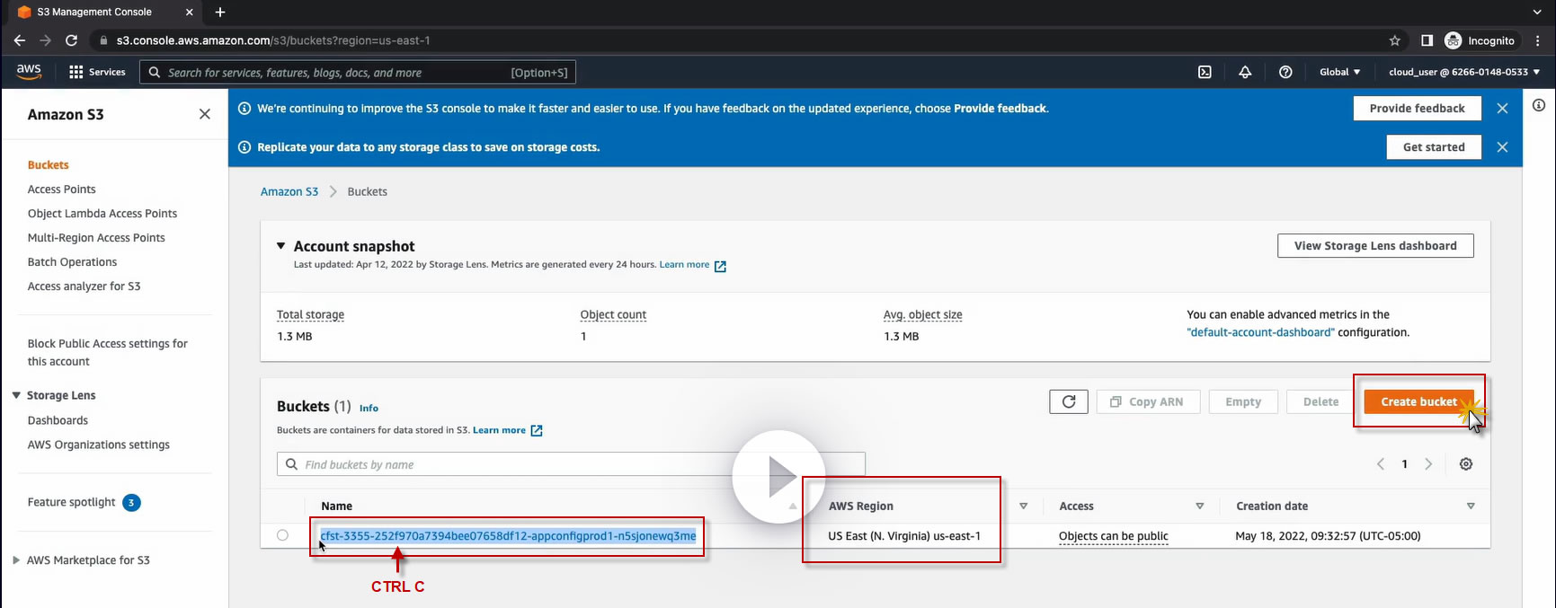
Task: Open Access analyzer for S3
Action: (x=84, y=286)
